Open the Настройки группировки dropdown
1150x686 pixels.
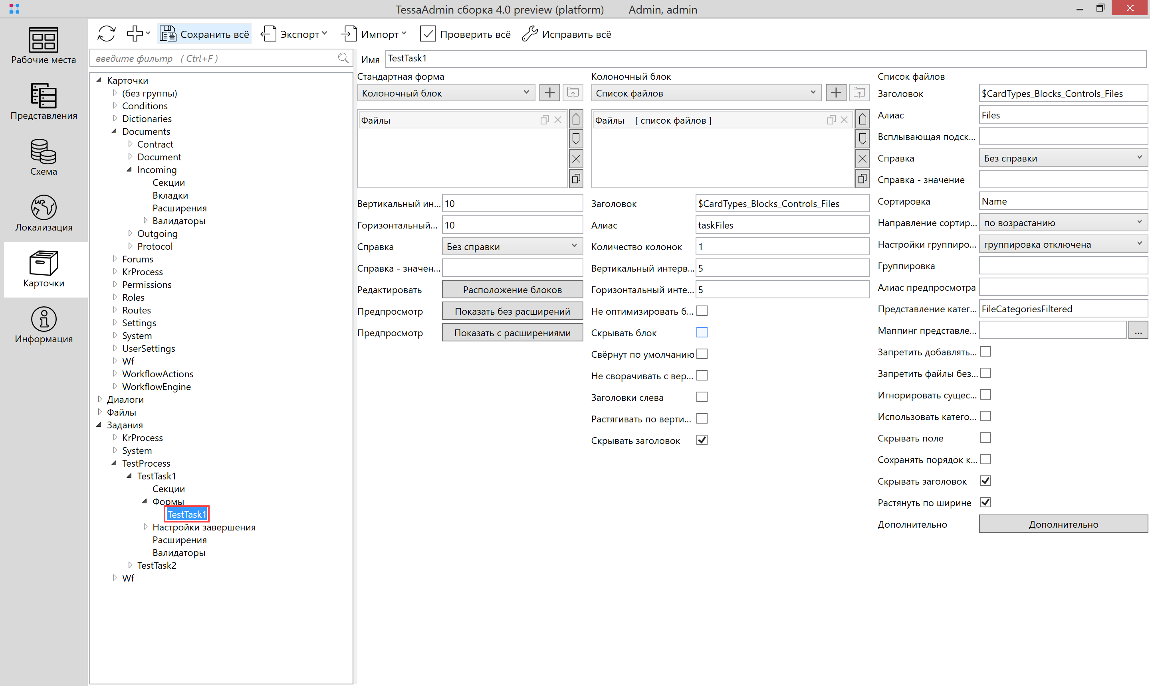point(1063,244)
